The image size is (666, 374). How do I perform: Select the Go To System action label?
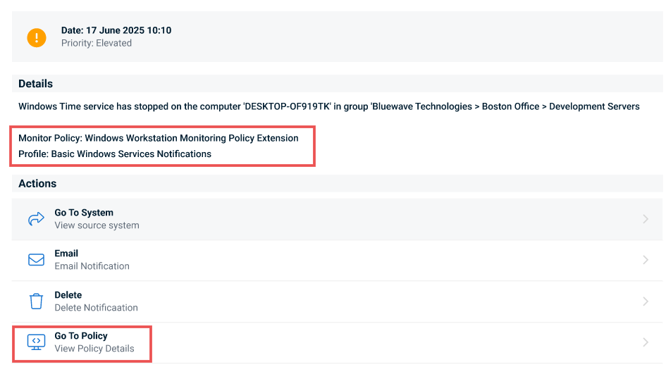click(84, 213)
